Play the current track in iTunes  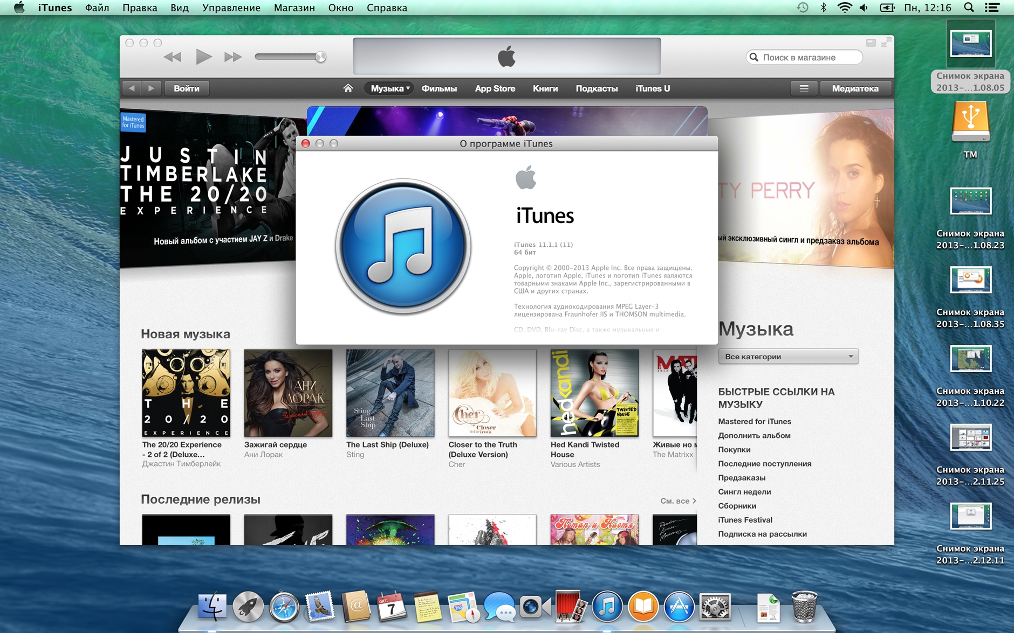point(203,57)
